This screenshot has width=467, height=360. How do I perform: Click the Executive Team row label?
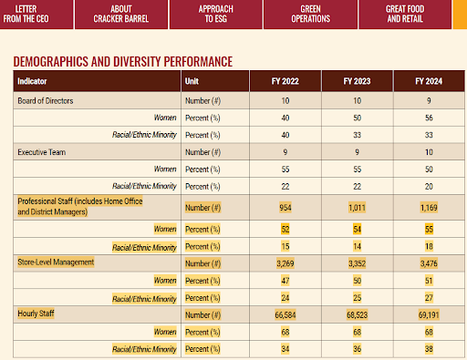pos(42,152)
